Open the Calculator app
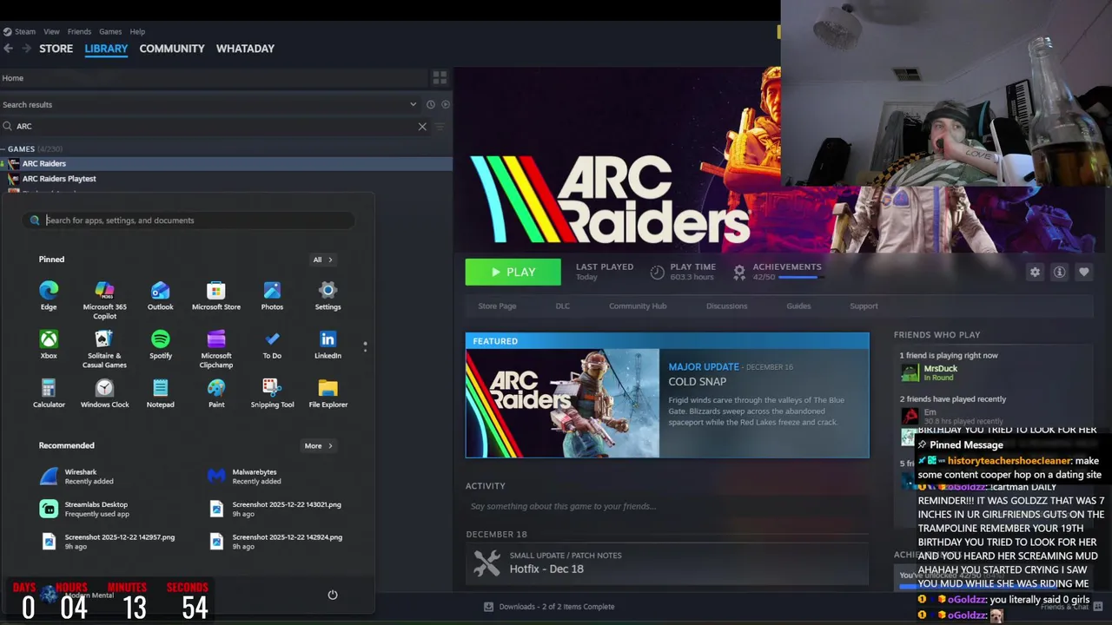Image resolution: width=1112 pixels, height=625 pixels. pyautogui.click(x=49, y=392)
